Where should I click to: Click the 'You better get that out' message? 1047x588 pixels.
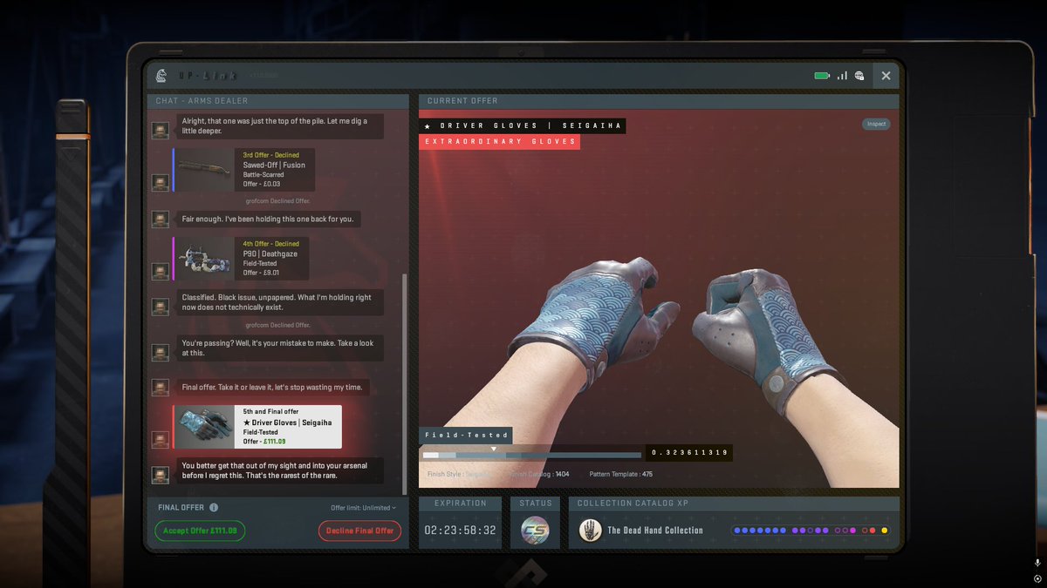[280, 471]
